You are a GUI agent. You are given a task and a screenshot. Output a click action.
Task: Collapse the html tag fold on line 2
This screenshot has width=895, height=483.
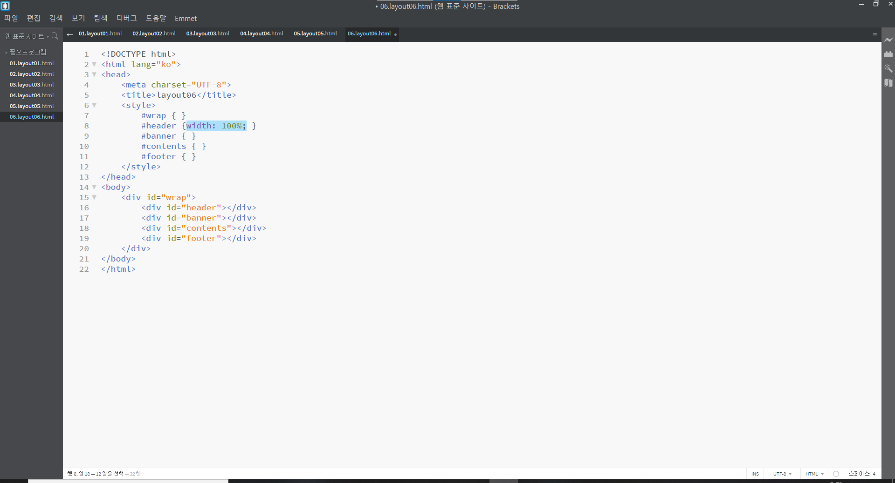pos(94,64)
